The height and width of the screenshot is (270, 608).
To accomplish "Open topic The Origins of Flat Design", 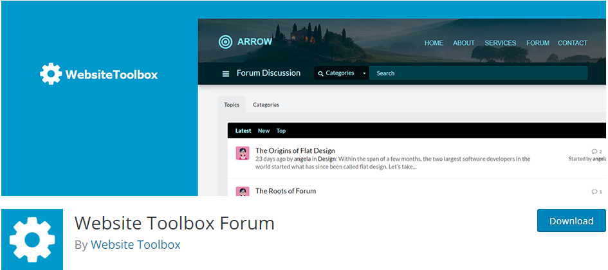I will pyautogui.click(x=295, y=150).
